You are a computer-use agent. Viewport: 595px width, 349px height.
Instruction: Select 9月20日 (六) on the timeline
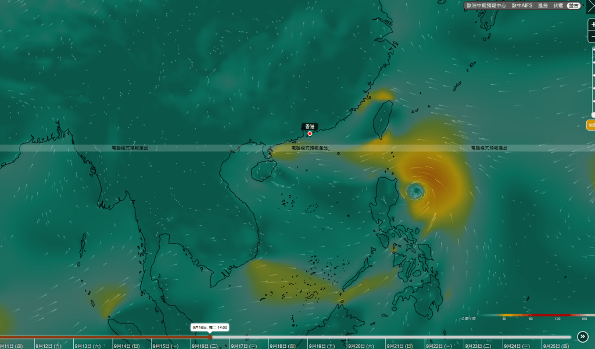361,346
